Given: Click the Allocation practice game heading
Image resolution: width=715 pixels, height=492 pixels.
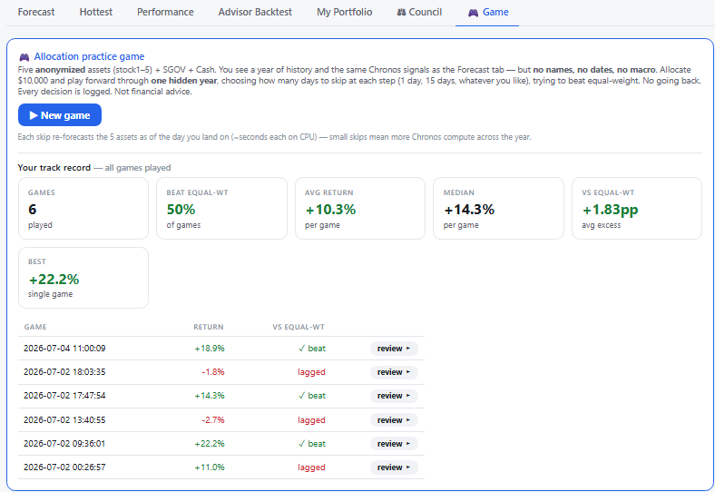Looking at the screenshot, I should [x=89, y=56].
